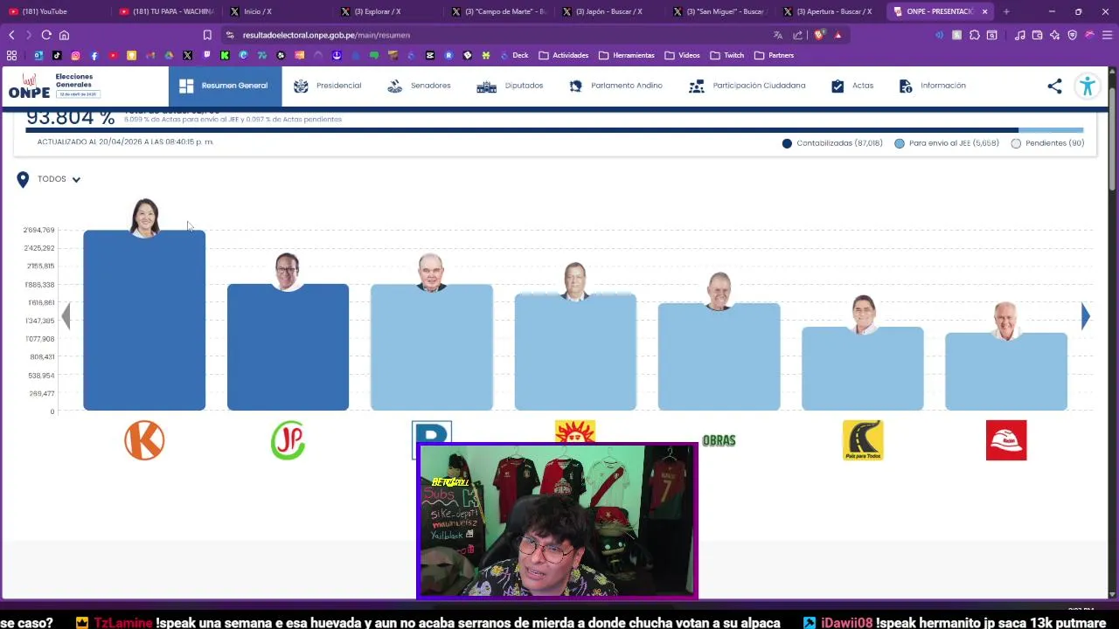The height and width of the screenshot is (629, 1119).
Task: Click the Pendientes legend dot
Action: tap(1016, 143)
